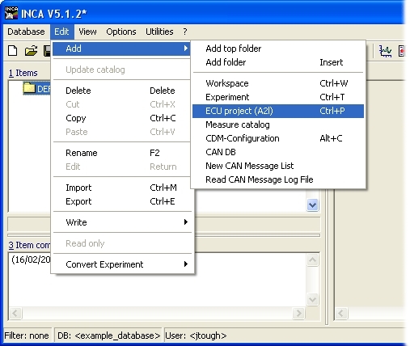Open the View menu
This screenshot has height=346, width=410.
(x=87, y=32)
